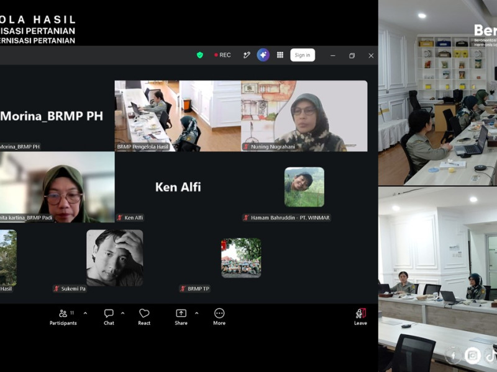Click the green encryption shield icon
This screenshot has height=372, width=497.
199,55
